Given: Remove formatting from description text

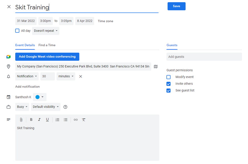Looking at the screenshot, I should tap(84, 120).
